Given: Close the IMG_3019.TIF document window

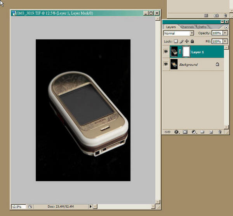Looking at the screenshot, I should [157, 13].
